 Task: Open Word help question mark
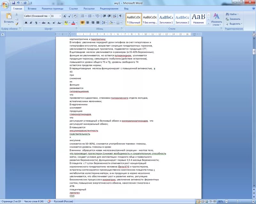pyautogui.click(x=254, y=9)
